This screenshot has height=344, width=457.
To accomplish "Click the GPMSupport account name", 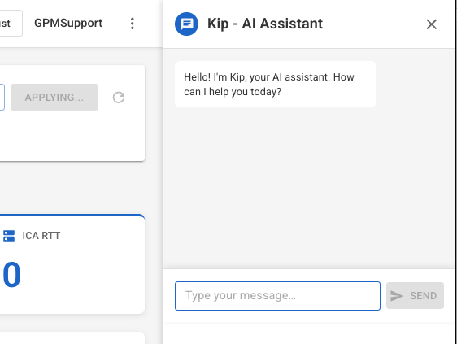I will pyautogui.click(x=68, y=23).
